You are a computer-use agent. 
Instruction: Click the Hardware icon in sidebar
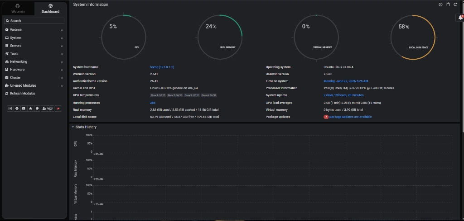tap(7, 70)
